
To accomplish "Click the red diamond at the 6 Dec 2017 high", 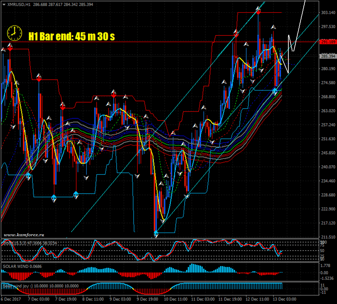I will tap(10, 49).
